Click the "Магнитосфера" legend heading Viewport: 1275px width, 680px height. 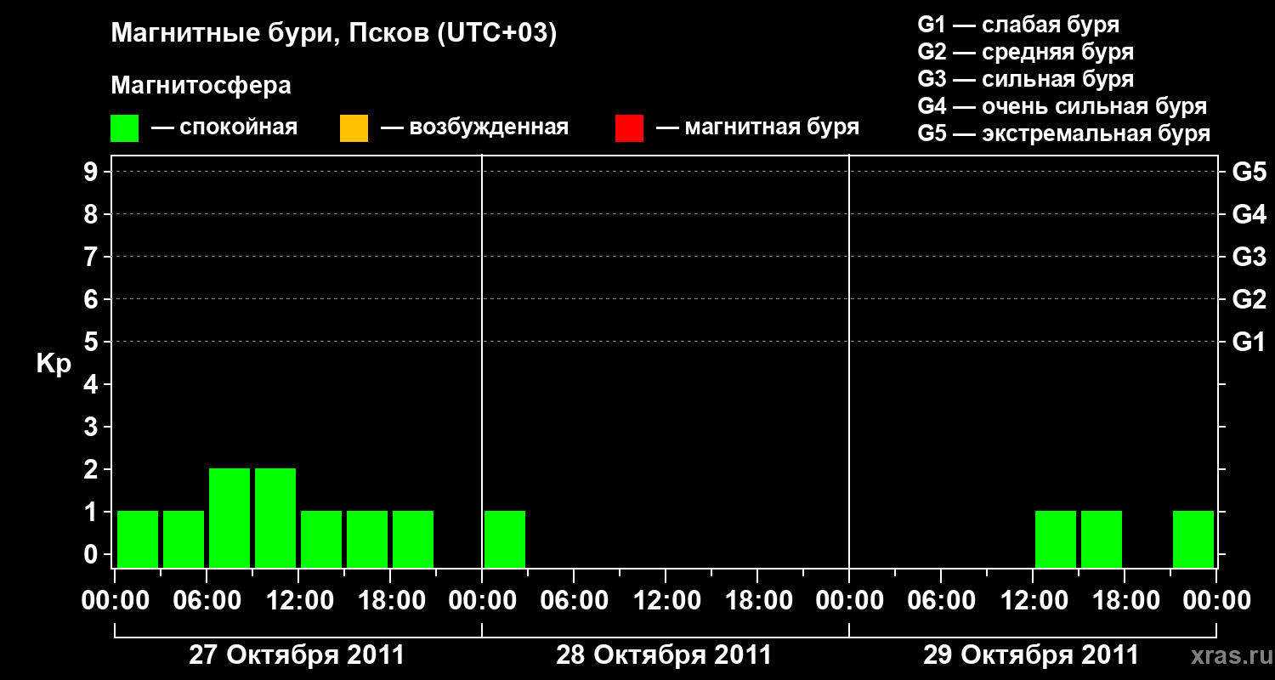[201, 86]
